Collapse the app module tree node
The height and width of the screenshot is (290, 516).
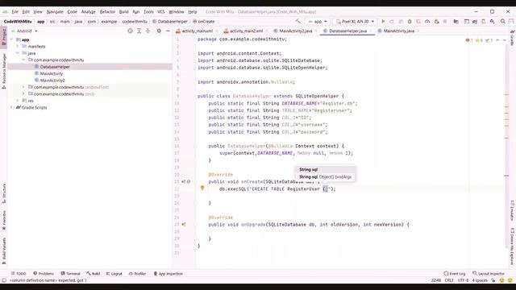[12, 39]
